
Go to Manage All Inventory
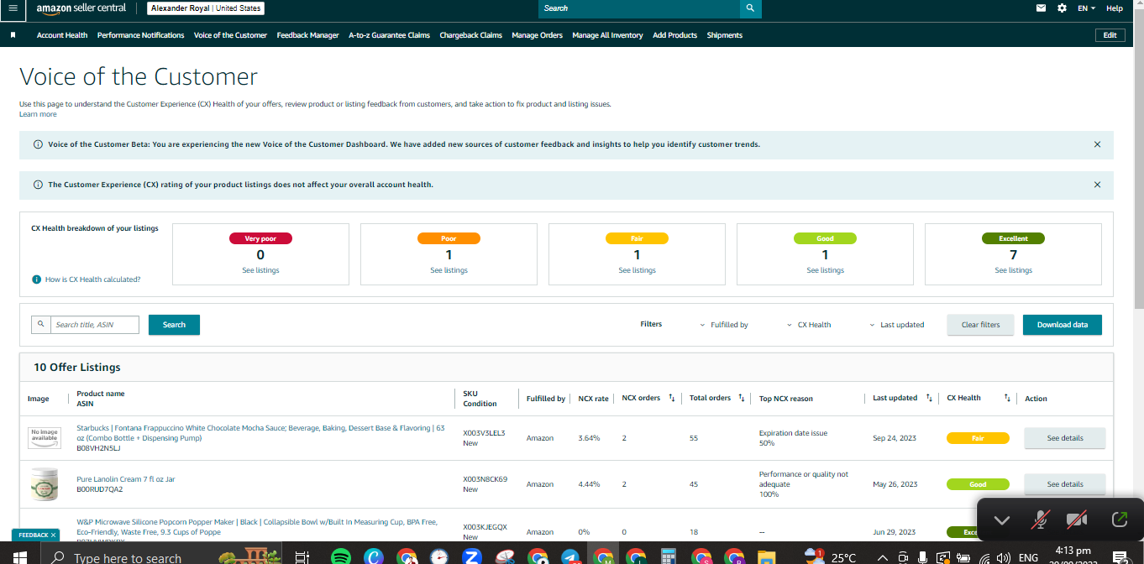[607, 35]
